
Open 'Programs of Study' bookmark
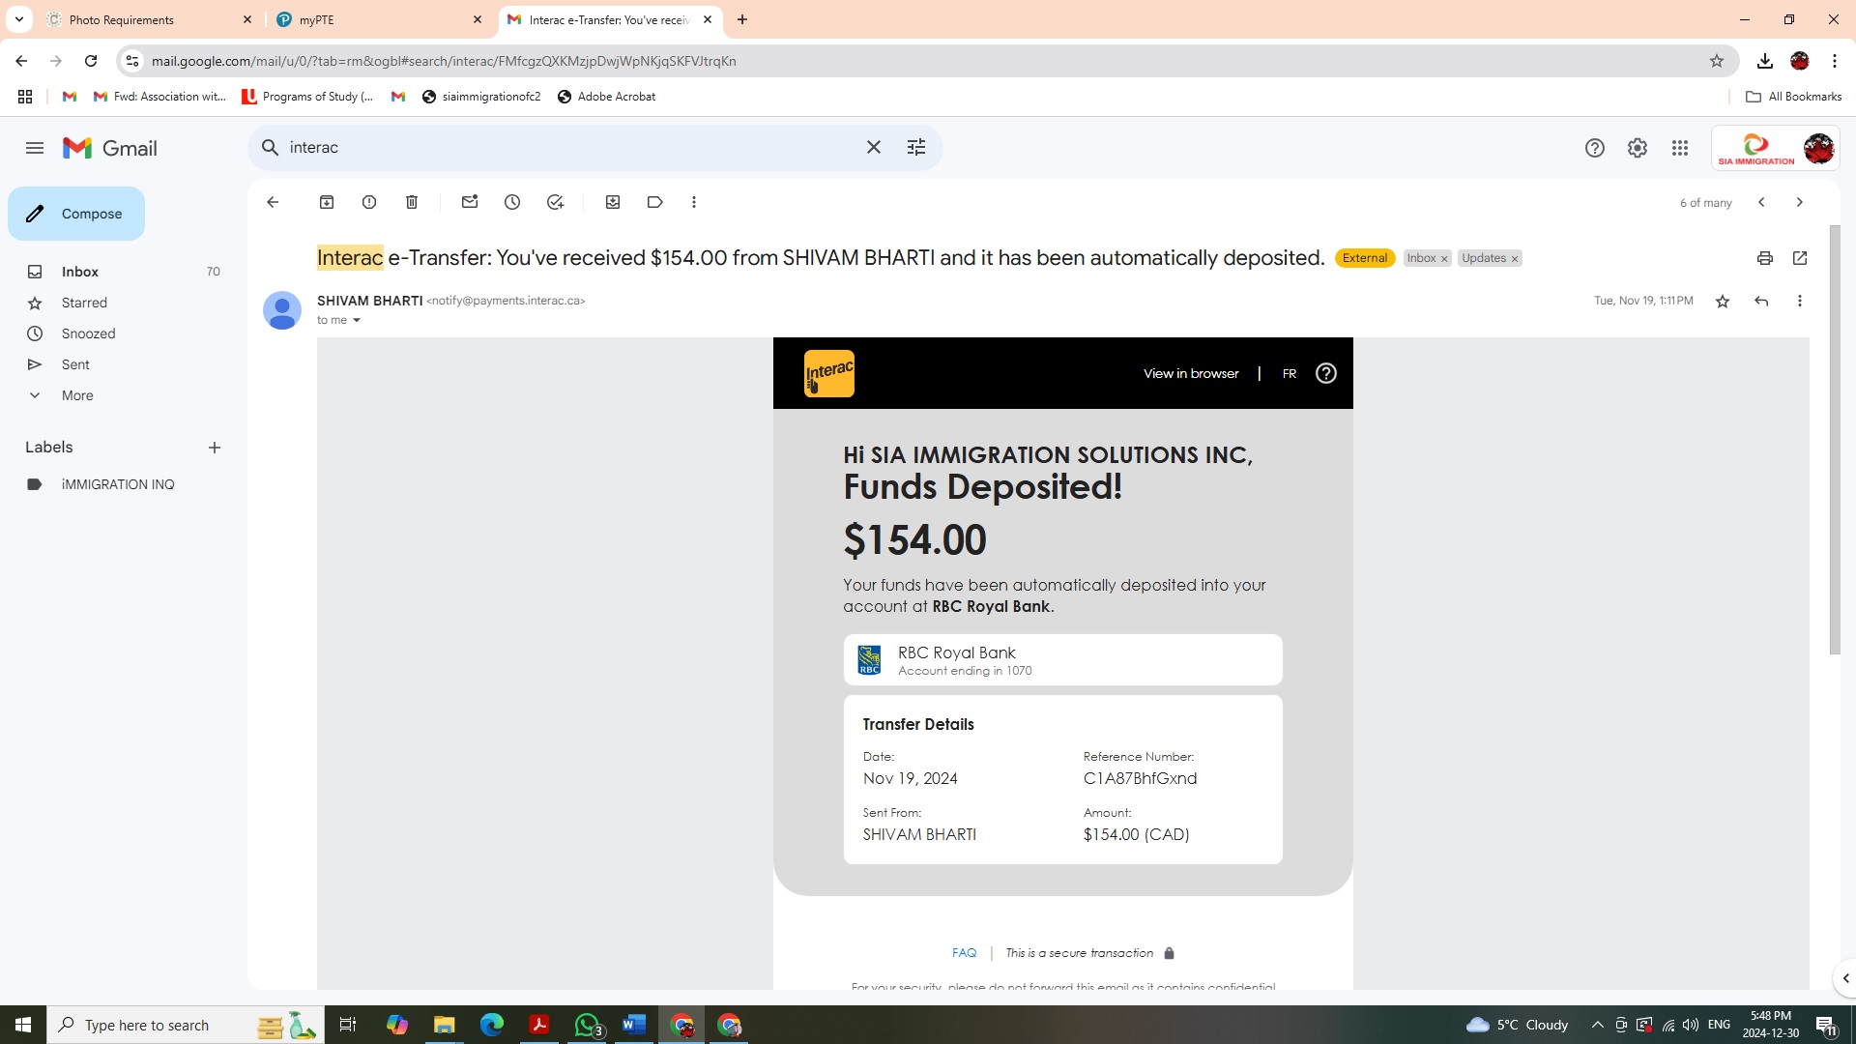click(x=307, y=97)
